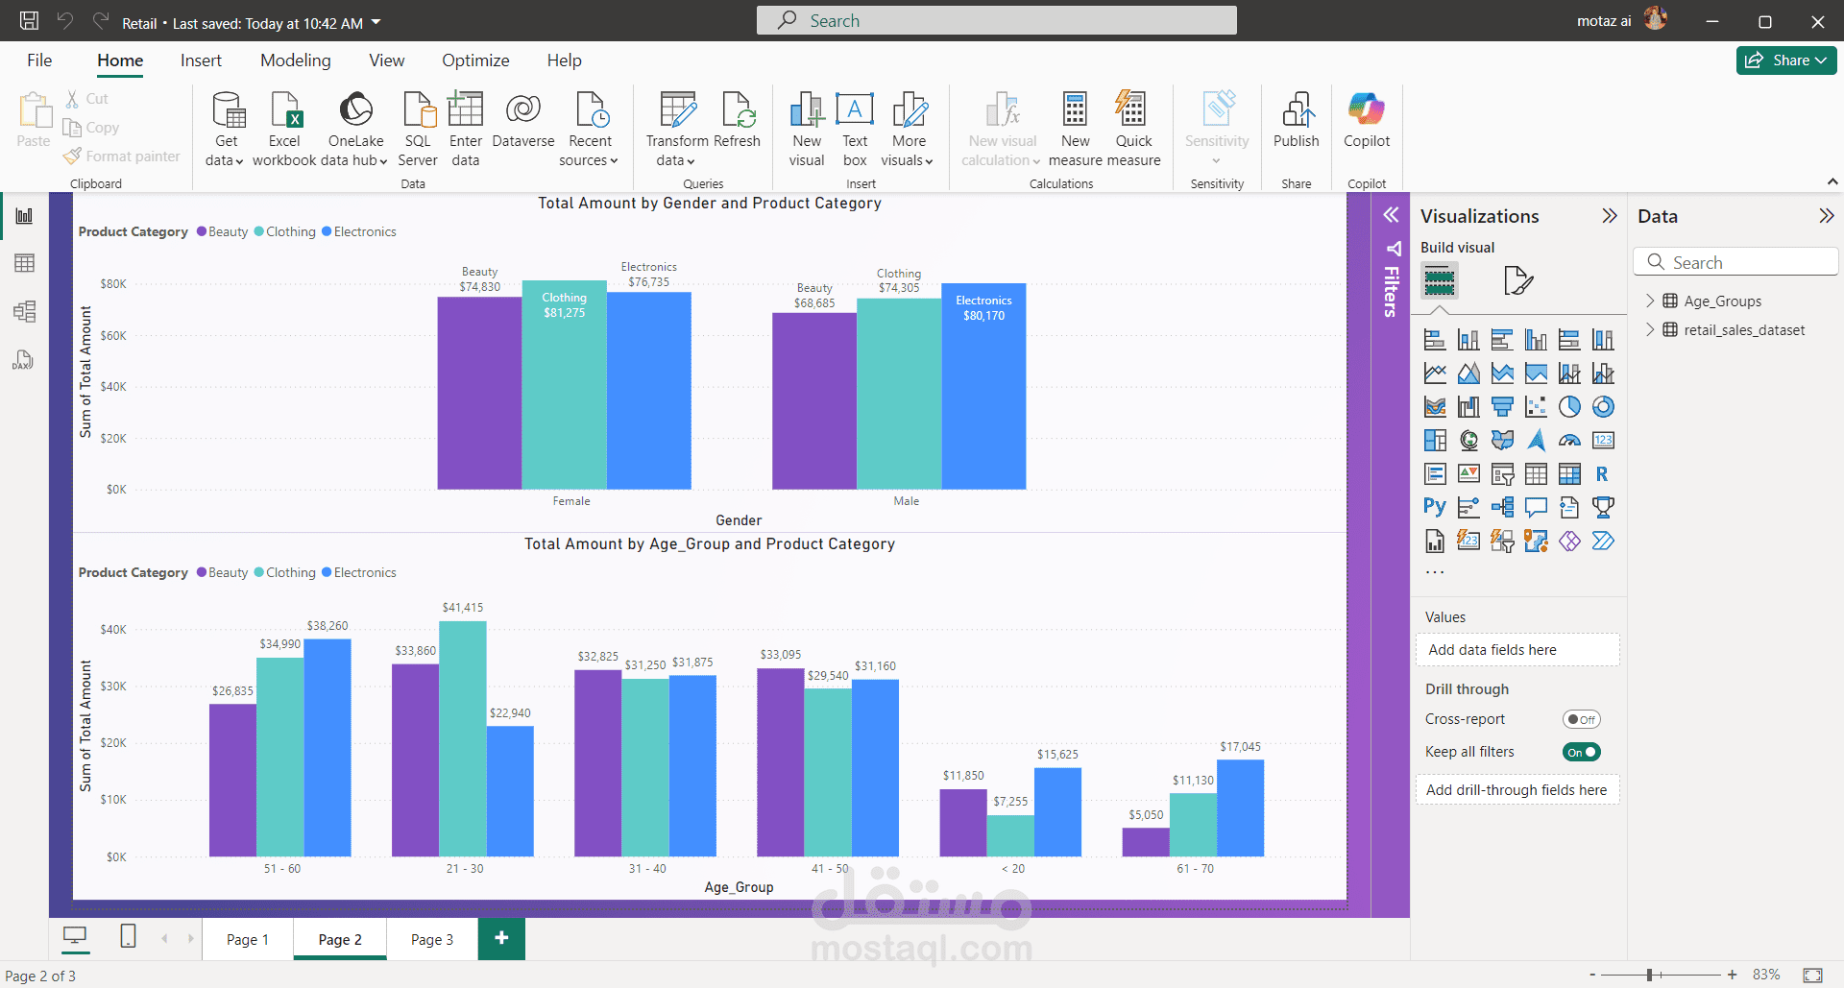The width and height of the screenshot is (1844, 988).
Task: Select the Scatter chart visual
Action: click(1536, 407)
